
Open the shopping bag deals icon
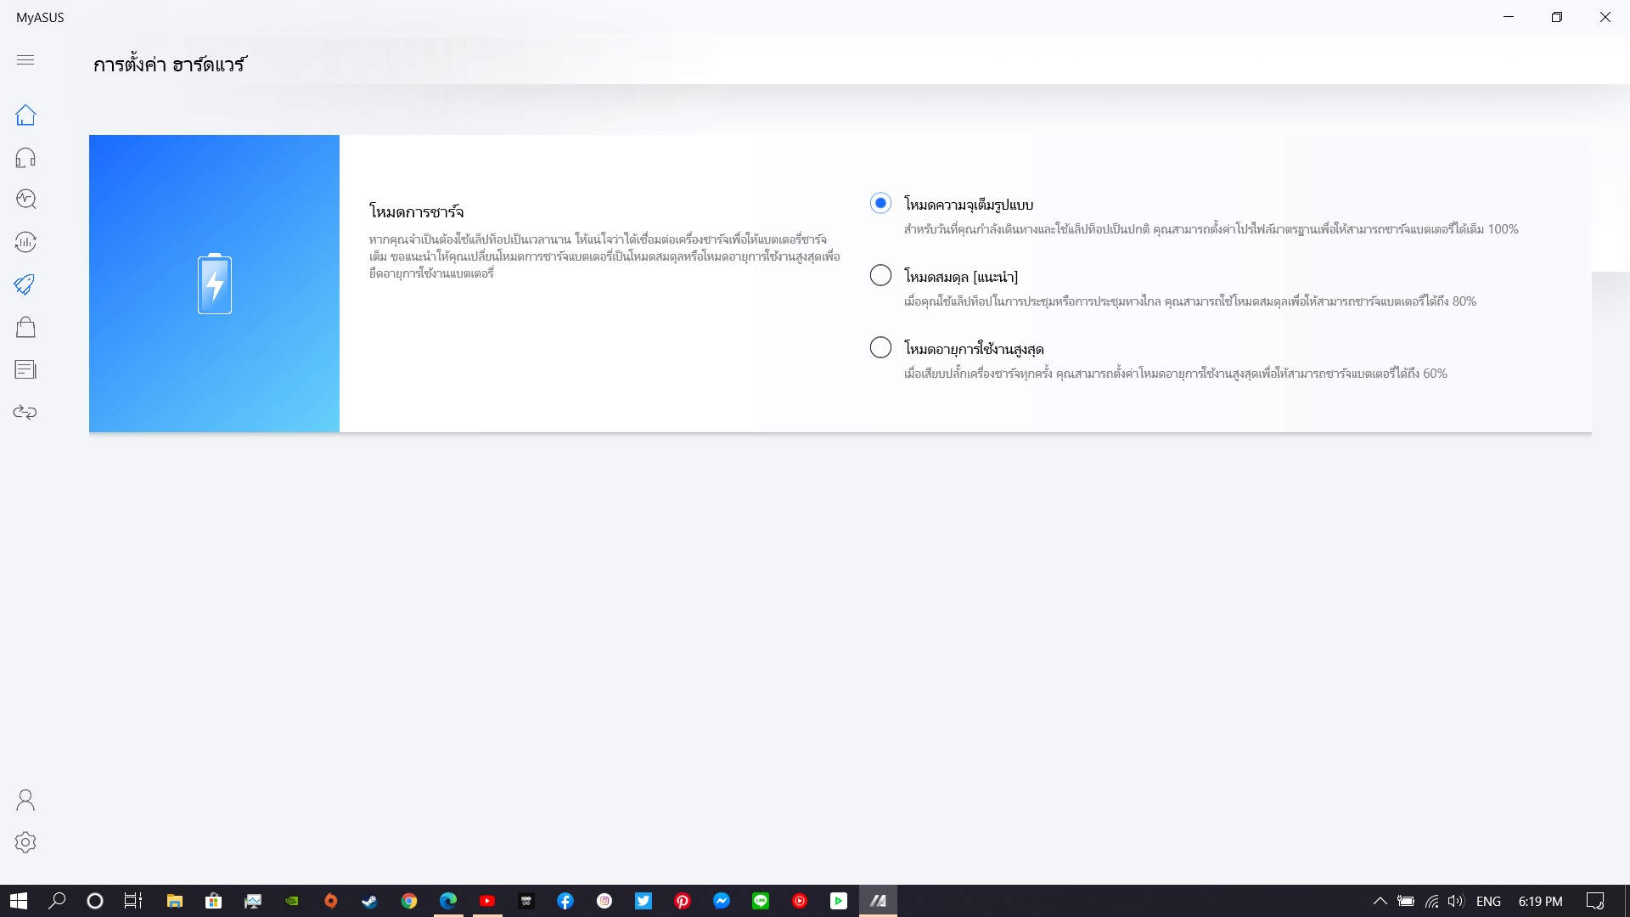[x=25, y=327]
